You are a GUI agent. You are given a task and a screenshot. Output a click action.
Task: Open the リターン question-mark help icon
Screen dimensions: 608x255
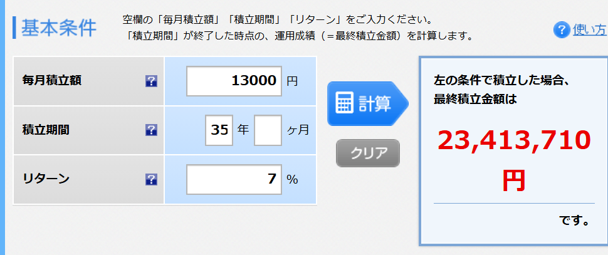click(151, 179)
